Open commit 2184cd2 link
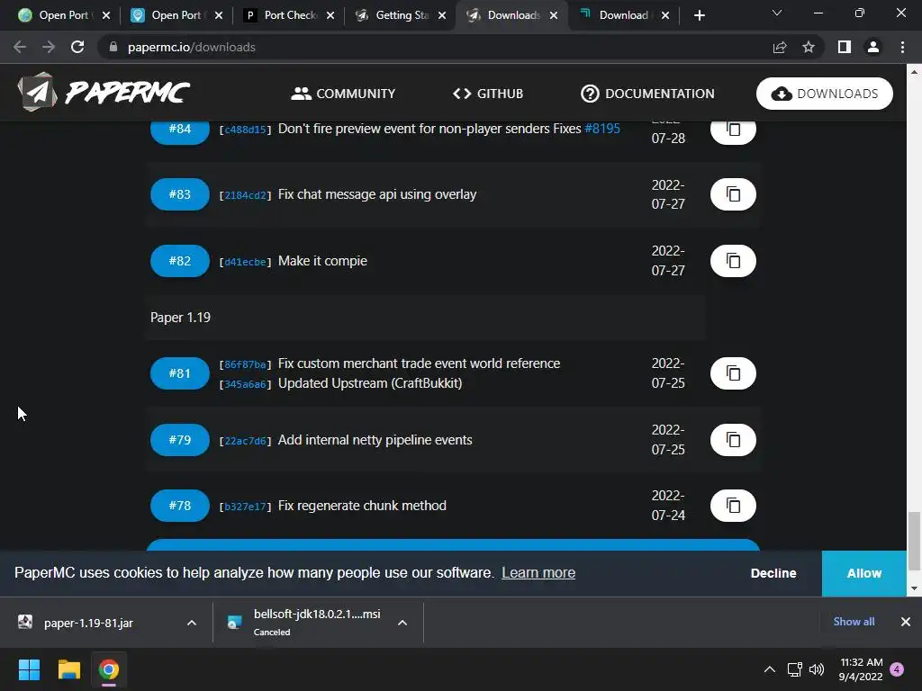This screenshot has height=691, width=922. (x=245, y=195)
